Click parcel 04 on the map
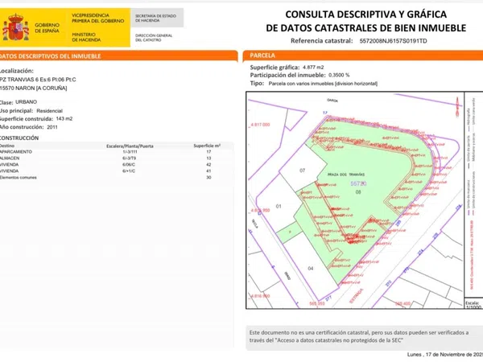483x362 pixels. [311, 269]
